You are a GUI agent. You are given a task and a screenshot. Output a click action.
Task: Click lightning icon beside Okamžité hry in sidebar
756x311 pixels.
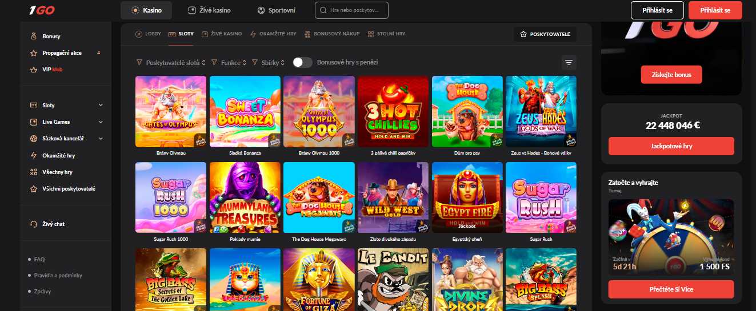tap(33, 155)
